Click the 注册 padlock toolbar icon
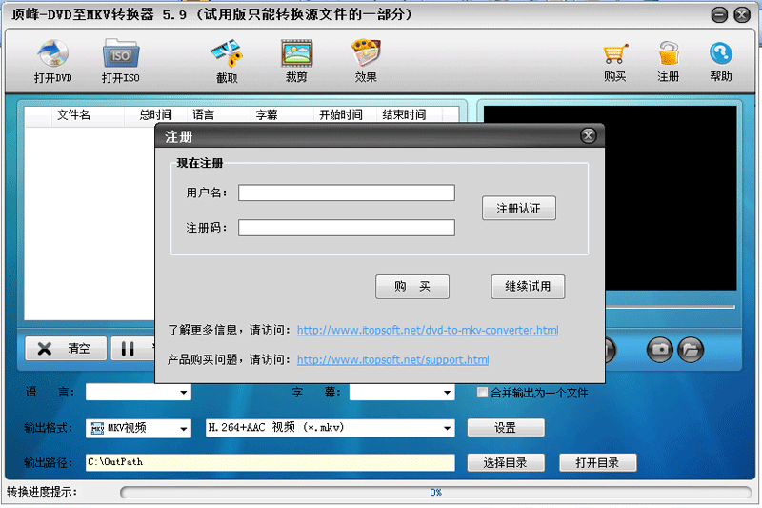Screen dimensions: 762x508 669,62
